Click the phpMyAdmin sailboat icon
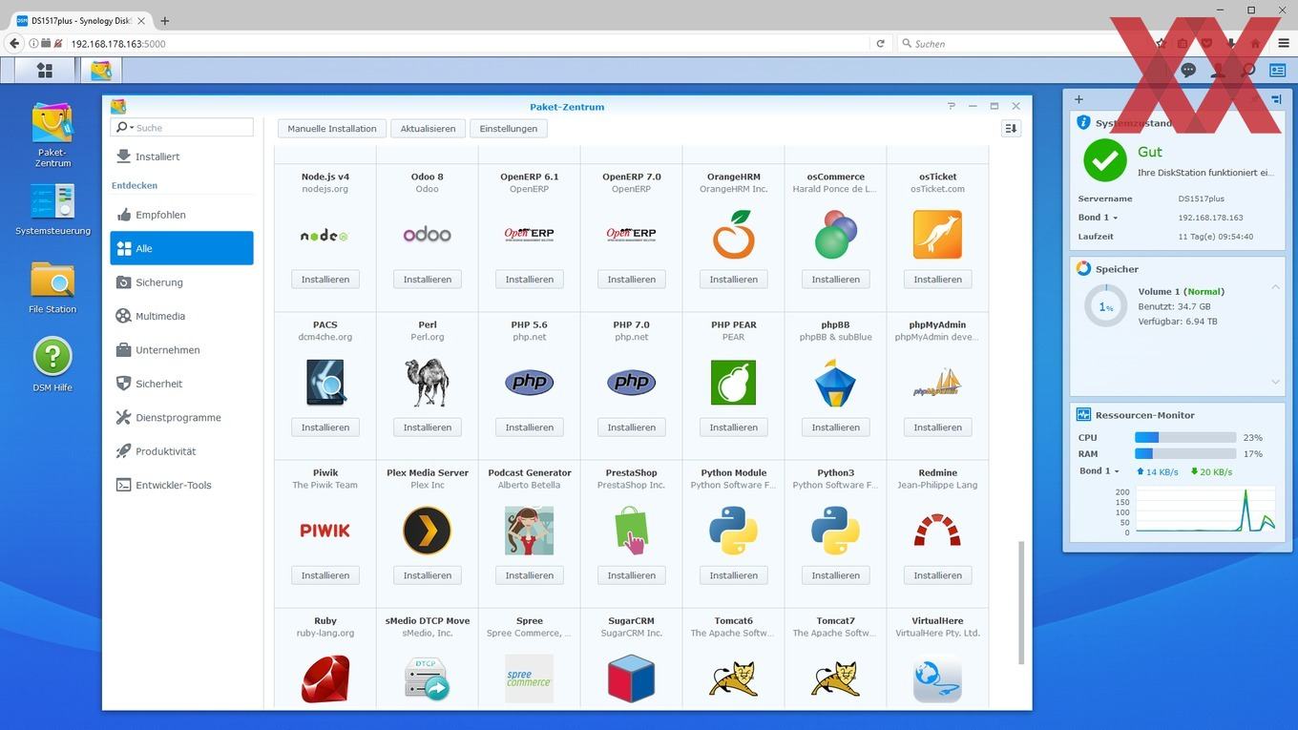1298x730 pixels. pyautogui.click(x=938, y=383)
